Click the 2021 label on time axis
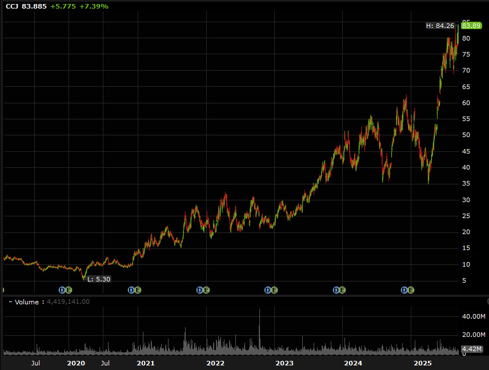Screen dimensions: 489x370 146,363
